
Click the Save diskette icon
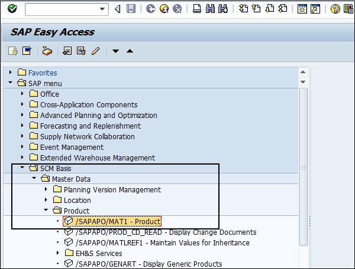[x=131, y=9]
